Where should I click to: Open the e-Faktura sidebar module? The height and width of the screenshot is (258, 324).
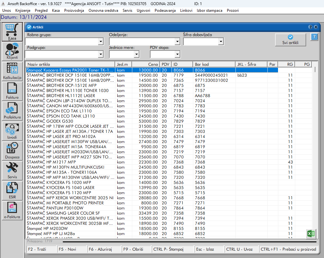pos(12,210)
